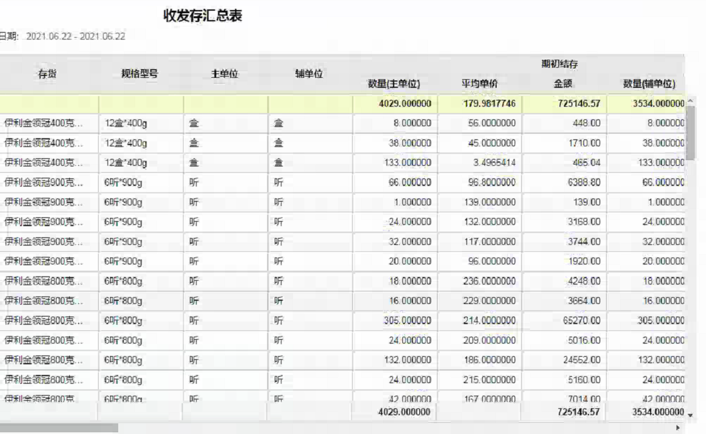The image size is (706, 434).
Task: Click the horizontal scrollbar right arrow
Action: 678,428
